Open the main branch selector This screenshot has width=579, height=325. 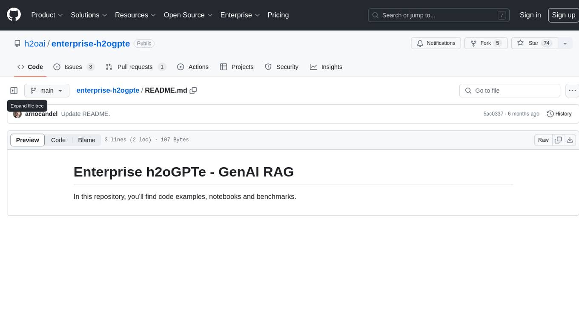click(47, 91)
